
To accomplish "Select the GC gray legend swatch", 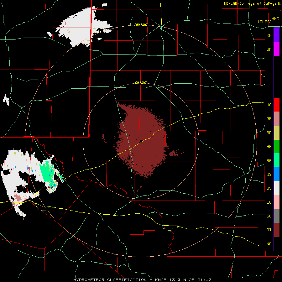I will [277, 216].
